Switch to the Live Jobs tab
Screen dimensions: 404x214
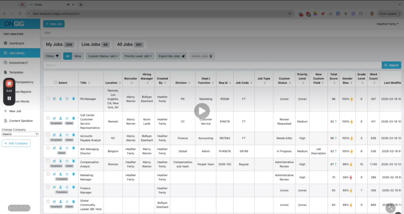click(95, 45)
